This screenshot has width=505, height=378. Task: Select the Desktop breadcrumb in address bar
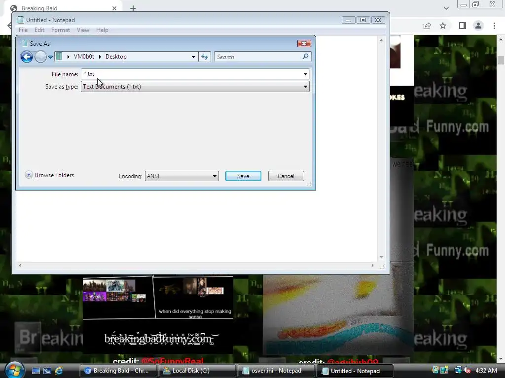[116, 57]
